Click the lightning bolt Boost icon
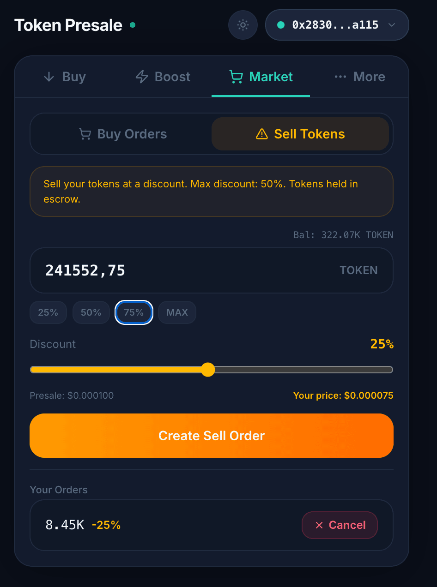This screenshot has width=437, height=587. pos(141,77)
